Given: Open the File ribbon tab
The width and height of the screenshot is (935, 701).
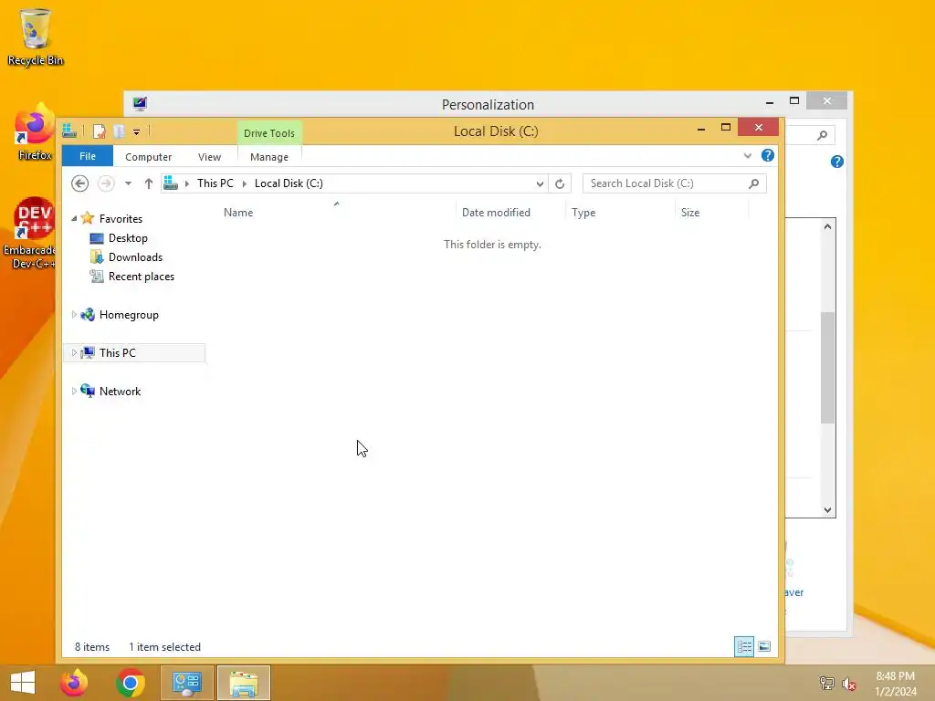Looking at the screenshot, I should (x=87, y=156).
